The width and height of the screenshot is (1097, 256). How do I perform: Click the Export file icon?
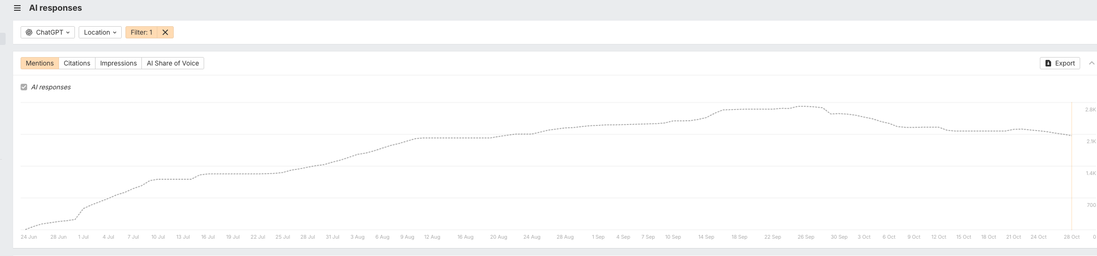click(x=1048, y=63)
